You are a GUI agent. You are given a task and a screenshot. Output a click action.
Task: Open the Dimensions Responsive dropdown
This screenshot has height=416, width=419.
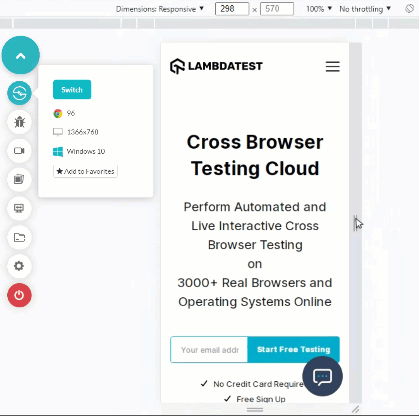click(x=161, y=8)
